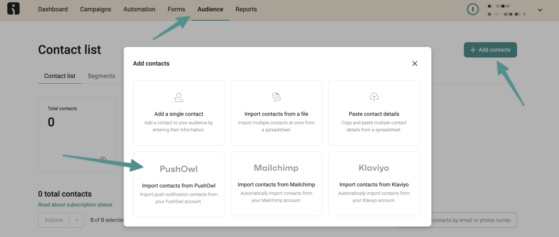
Task: Open Read about subscription status link
Action: pyautogui.click(x=75, y=204)
